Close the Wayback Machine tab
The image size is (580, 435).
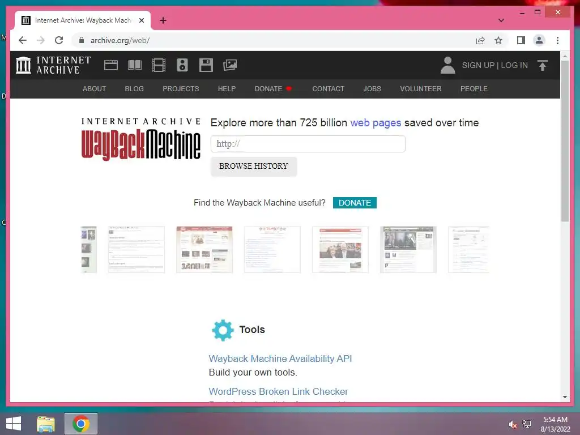click(x=141, y=20)
